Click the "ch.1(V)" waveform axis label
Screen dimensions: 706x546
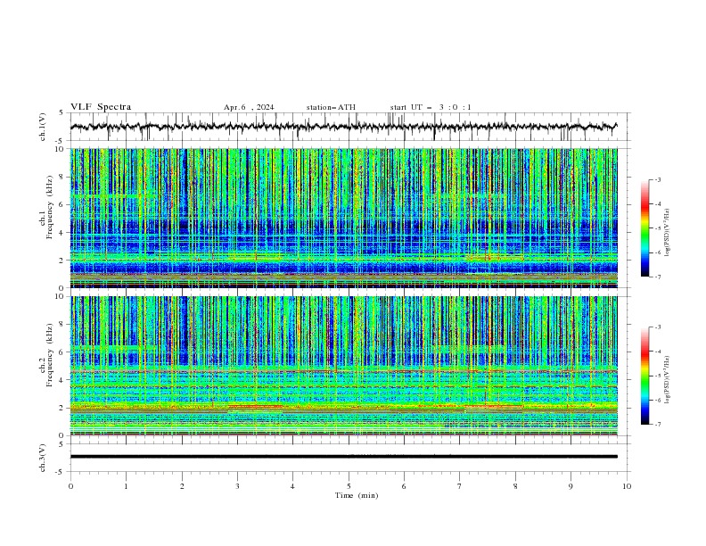click(43, 127)
